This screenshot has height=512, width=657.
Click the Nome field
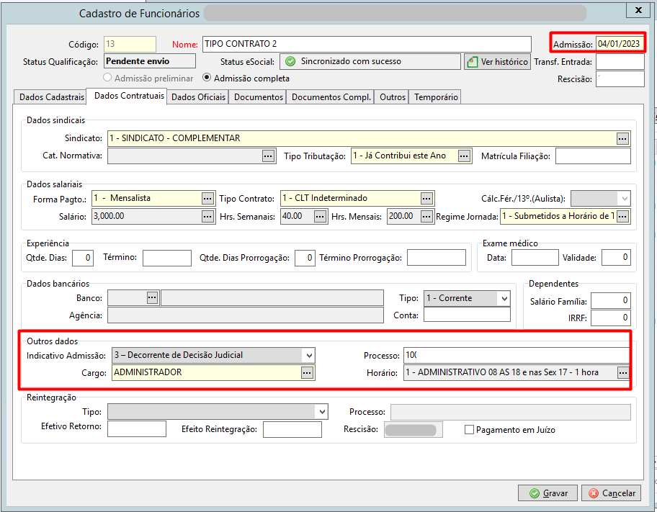[x=367, y=45]
